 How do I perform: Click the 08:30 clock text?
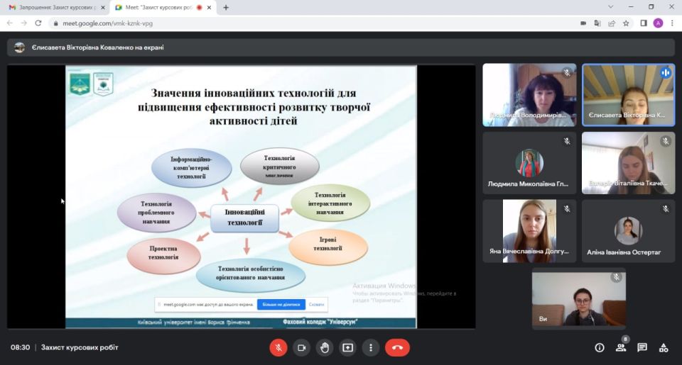click(21, 347)
